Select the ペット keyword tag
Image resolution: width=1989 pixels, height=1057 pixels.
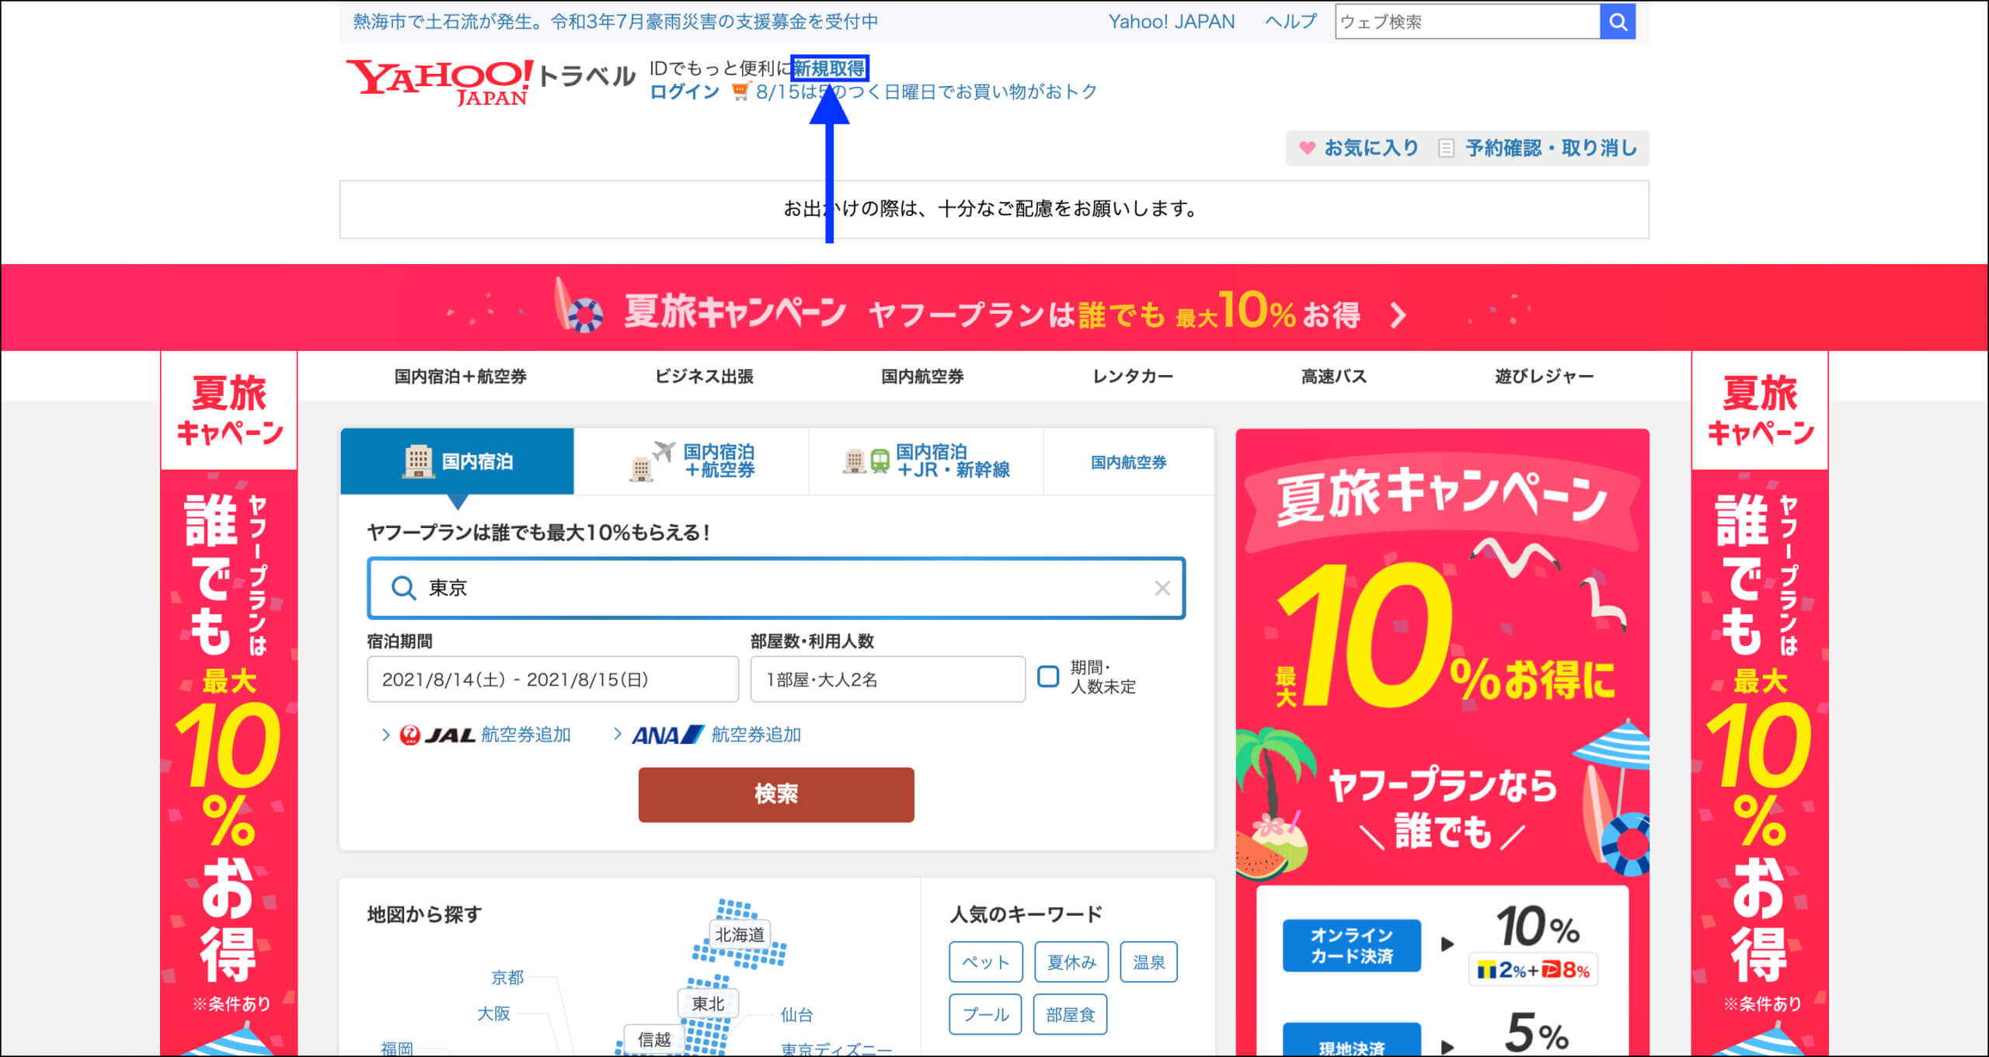985,962
